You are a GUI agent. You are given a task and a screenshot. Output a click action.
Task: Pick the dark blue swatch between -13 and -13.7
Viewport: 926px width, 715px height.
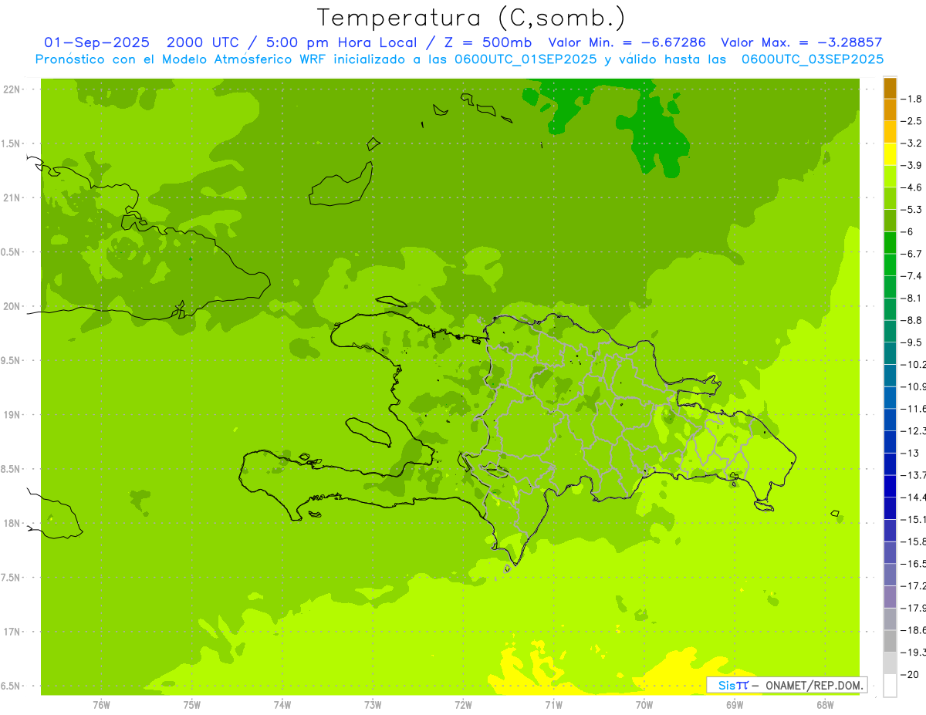tap(890, 464)
